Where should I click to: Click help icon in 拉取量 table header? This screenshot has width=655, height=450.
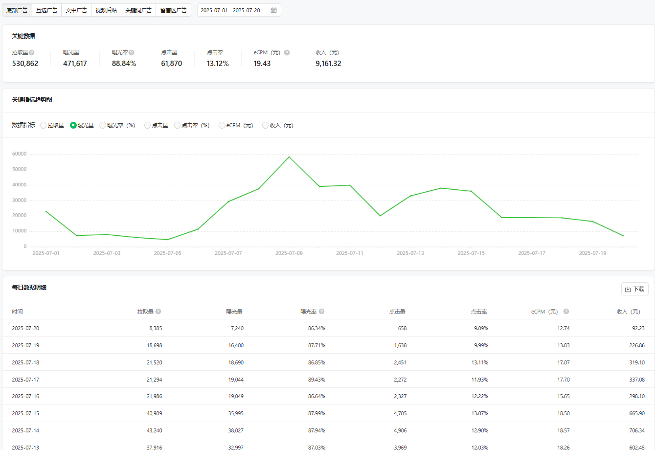(x=158, y=312)
